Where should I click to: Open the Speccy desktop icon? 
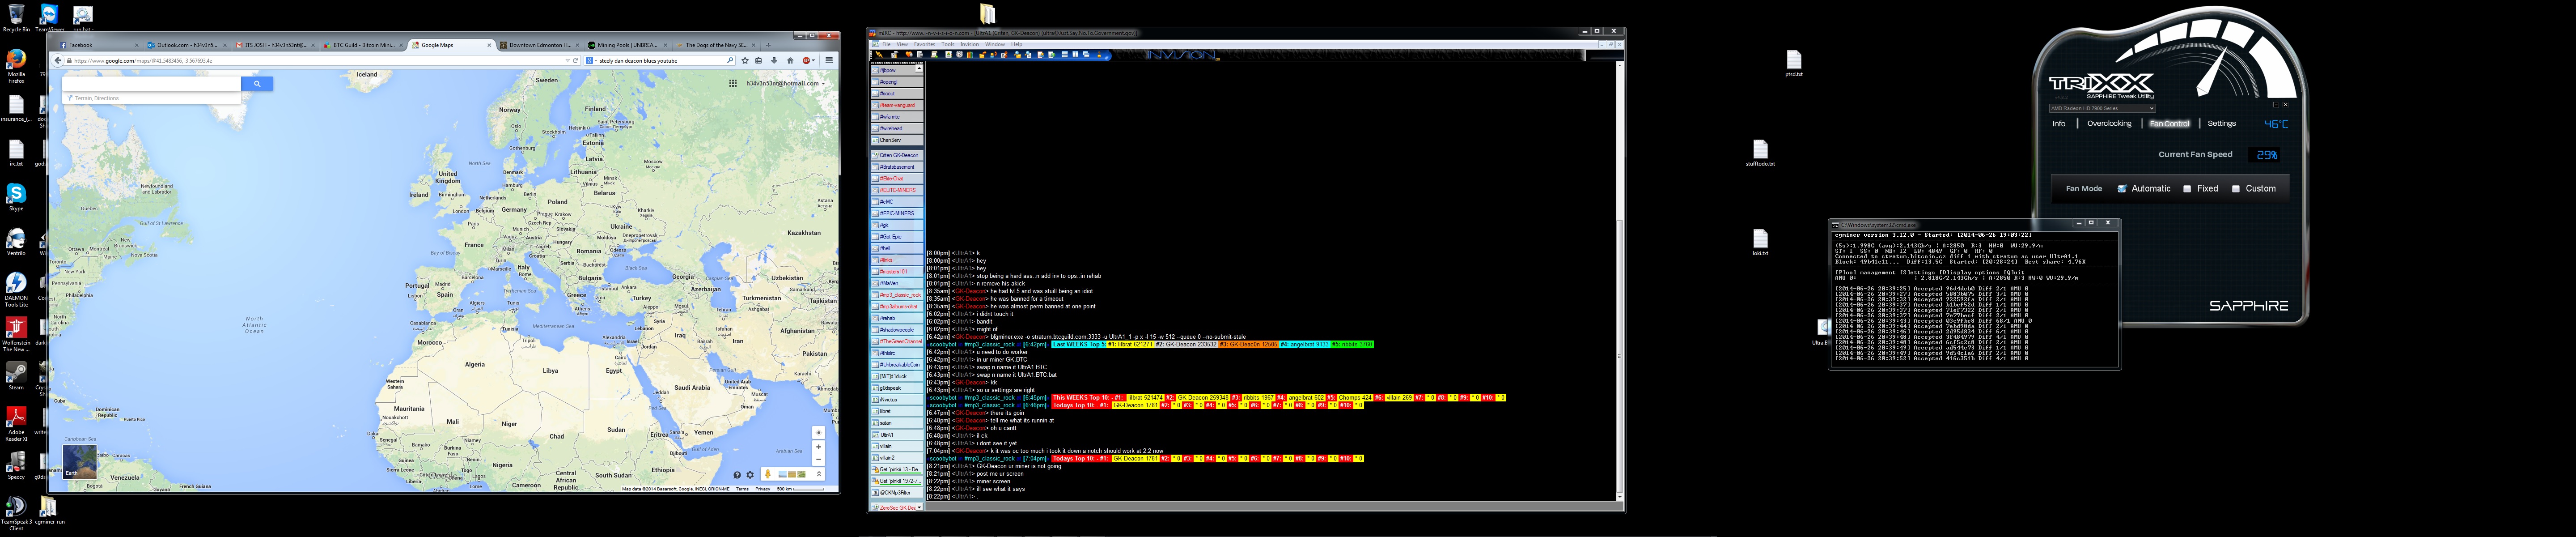[x=16, y=465]
